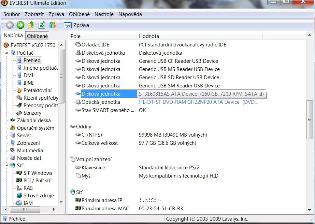The height and width of the screenshot is (224, 315).
Task: Open the Zpráva report toolbar button
Action: pyautogui.click(x=76, y=25)
